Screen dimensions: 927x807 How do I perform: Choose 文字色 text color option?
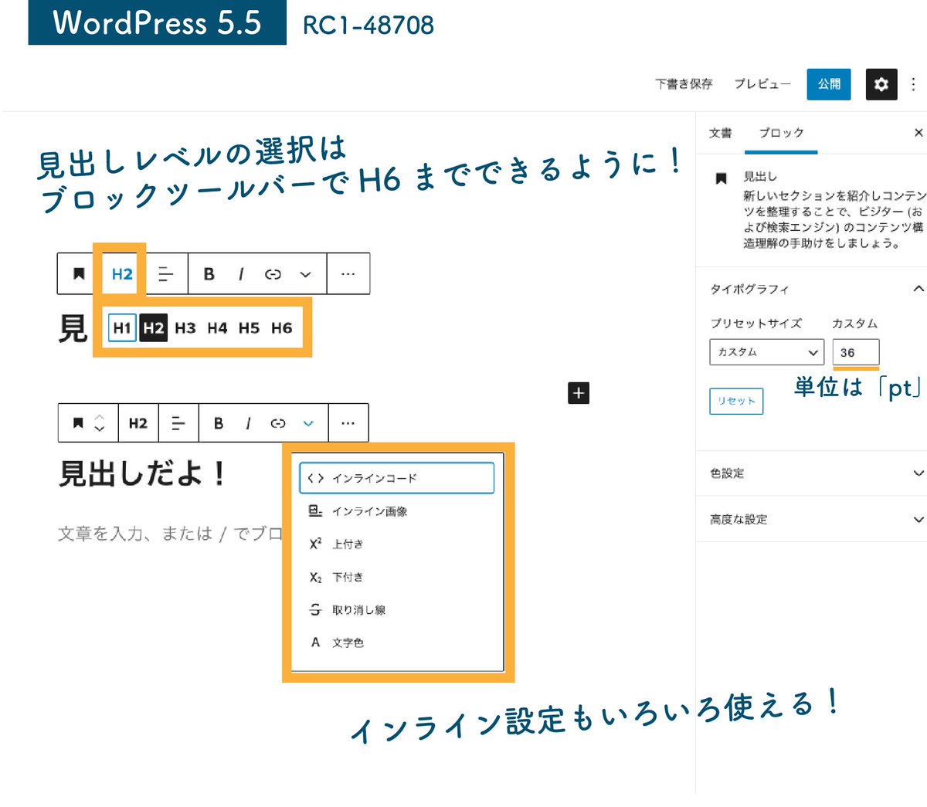(396, 643)
